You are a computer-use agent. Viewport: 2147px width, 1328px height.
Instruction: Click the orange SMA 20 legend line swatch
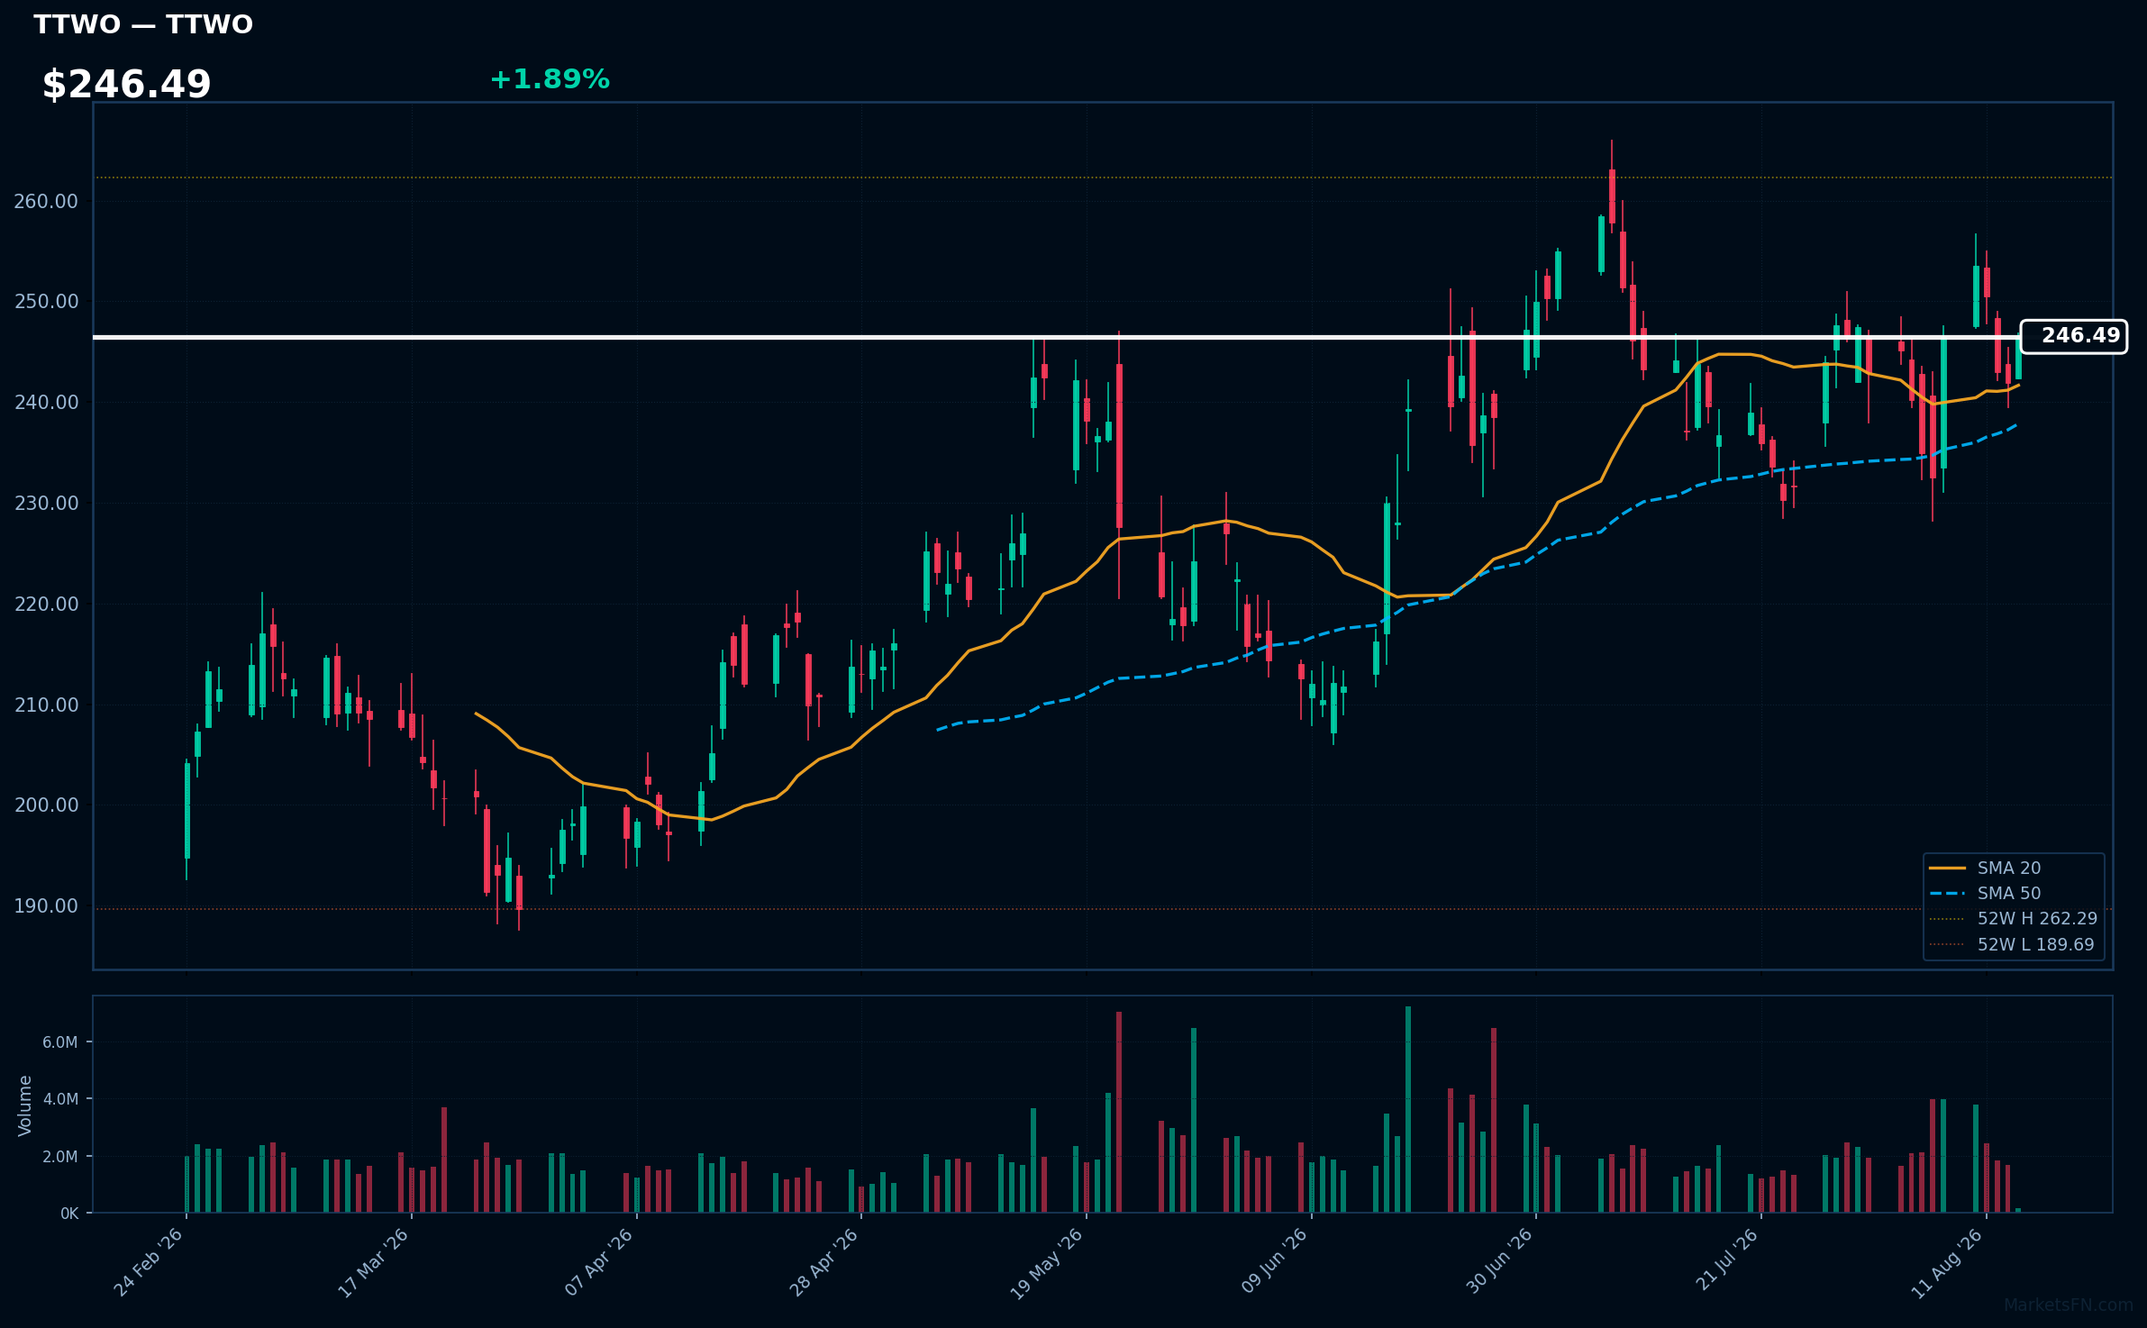(1947, 868)
